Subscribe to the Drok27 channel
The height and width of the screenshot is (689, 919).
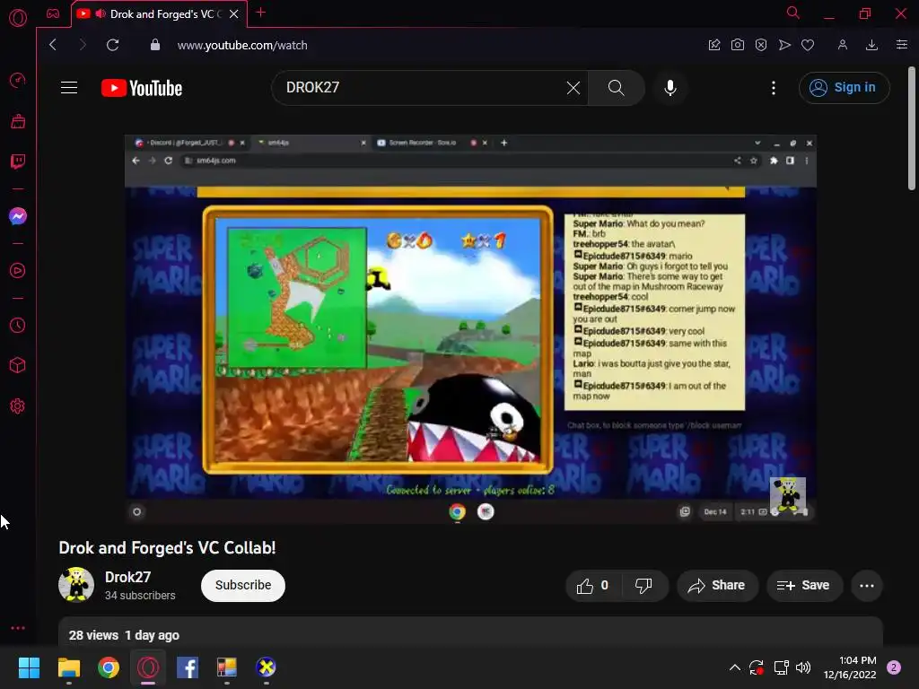point(242,585)
